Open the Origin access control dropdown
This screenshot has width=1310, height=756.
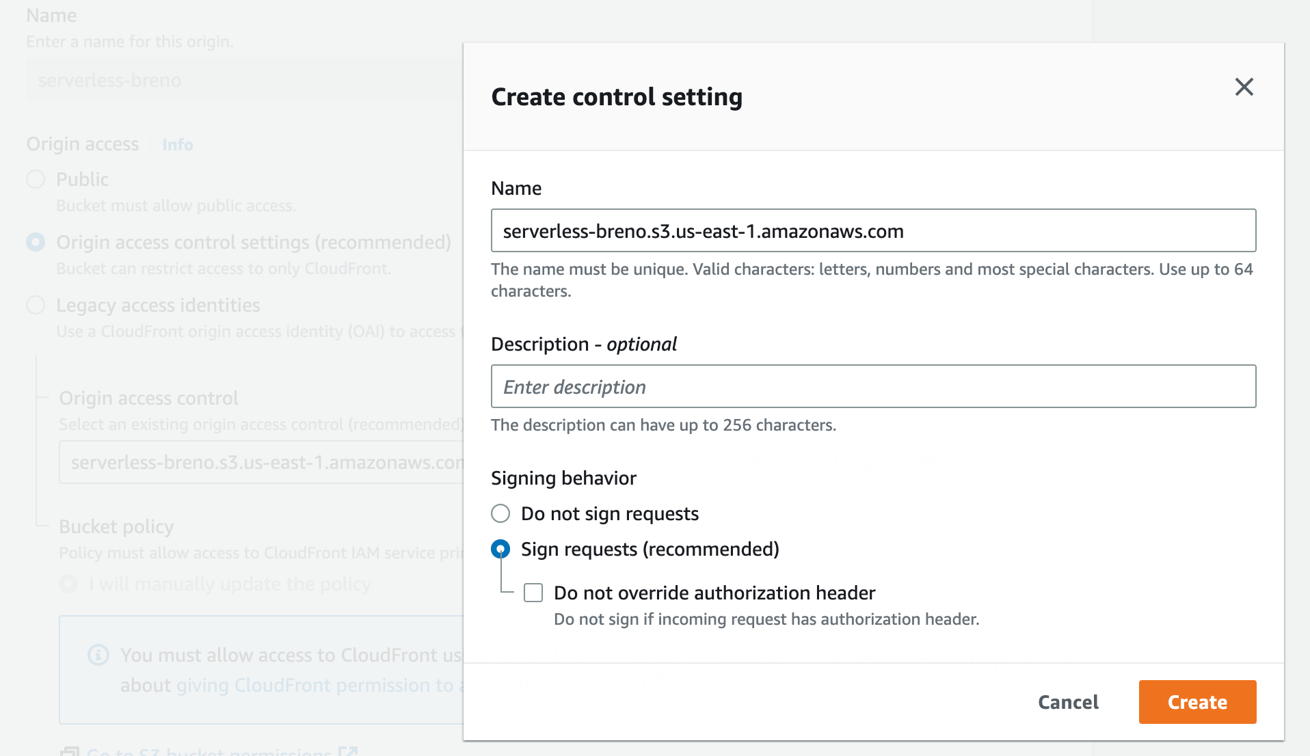(x=261, y=463)
